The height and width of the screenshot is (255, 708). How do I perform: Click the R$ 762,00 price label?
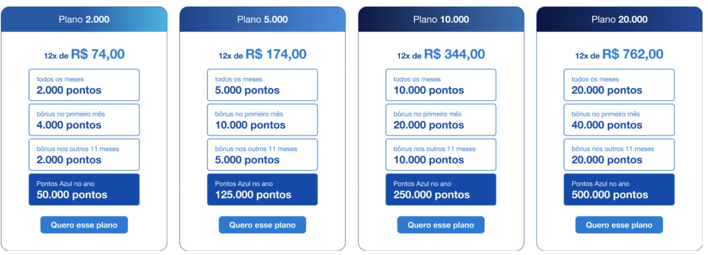[x=633, y=54]
